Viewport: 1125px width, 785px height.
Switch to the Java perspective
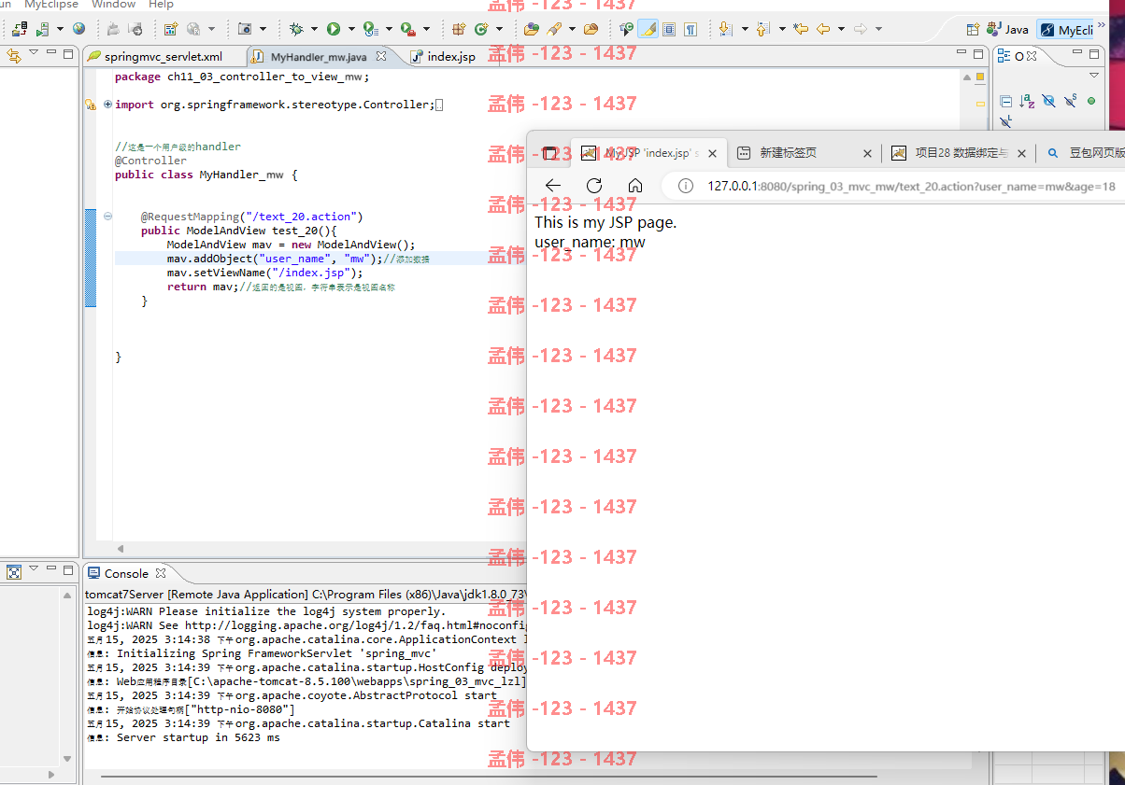click(1008, 30)
